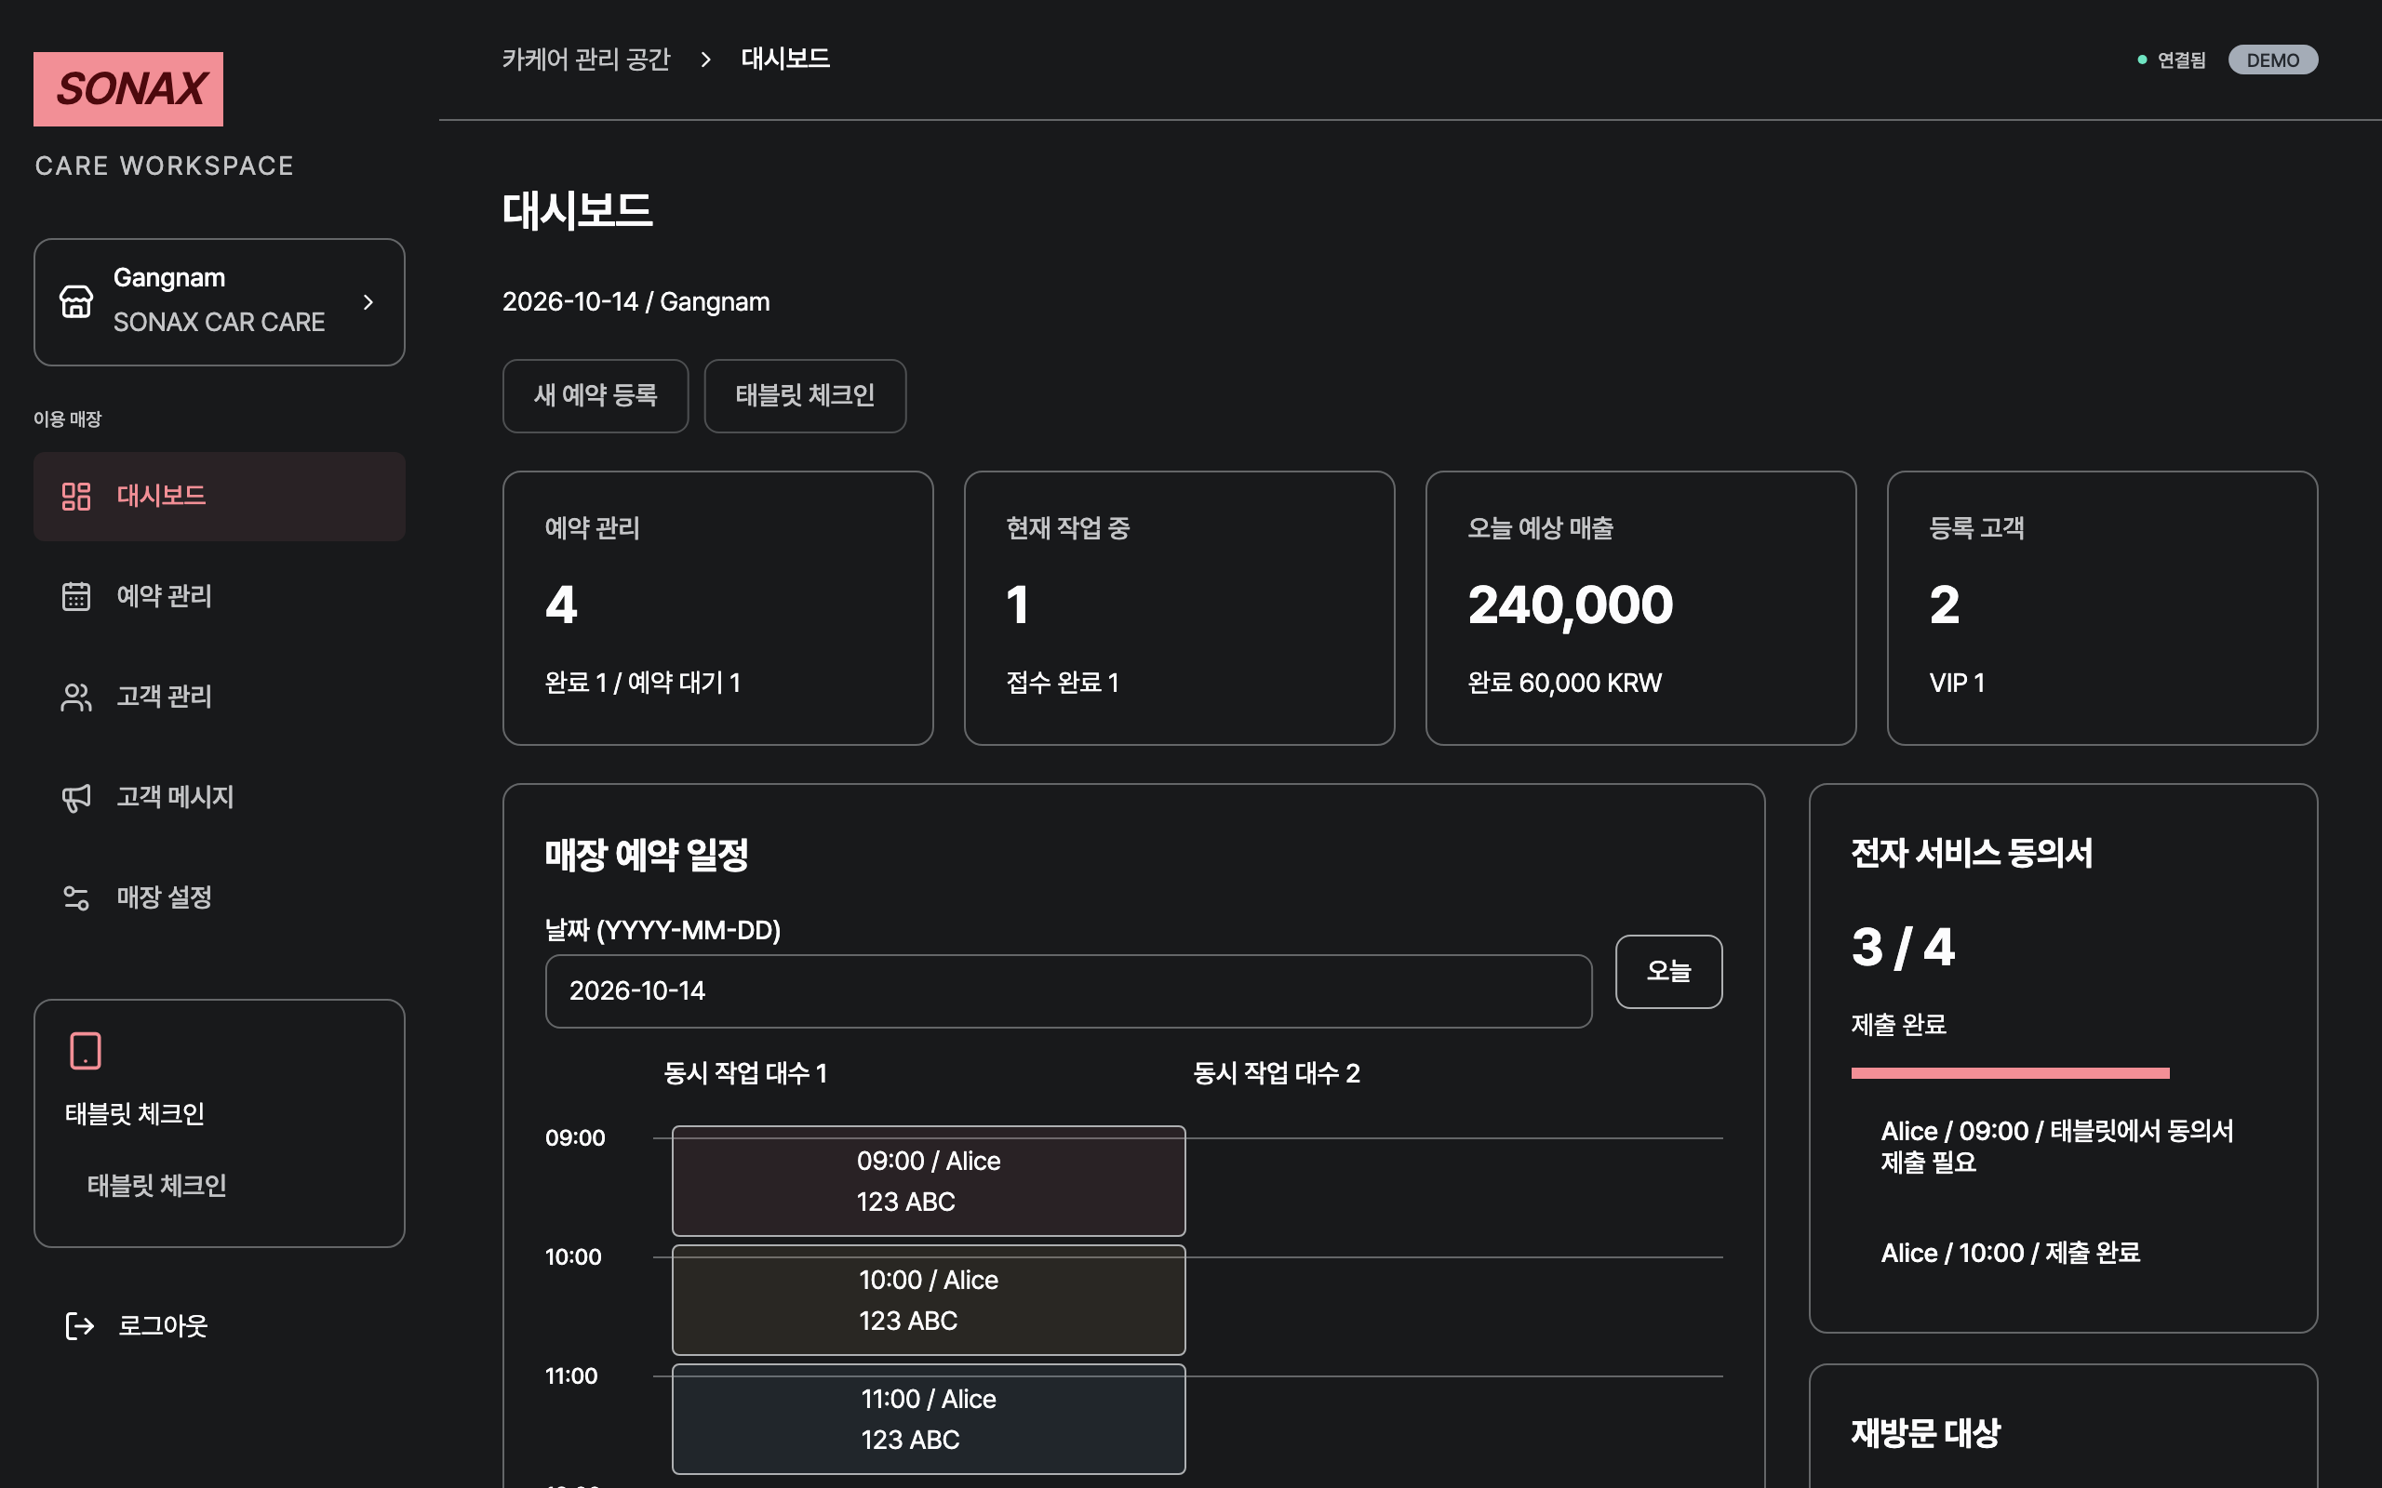This screenshot has height=1488, width=2382.
Task: Open the 현재 작업 중 summary card
Action: coord(1179,608)
